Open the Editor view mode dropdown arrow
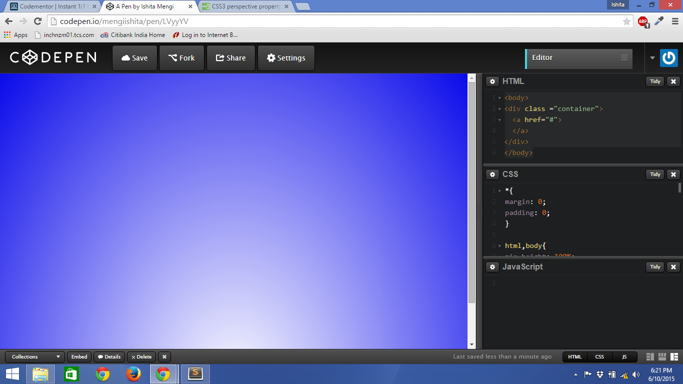This screenshot has width=683, height=384. (652, 58)
